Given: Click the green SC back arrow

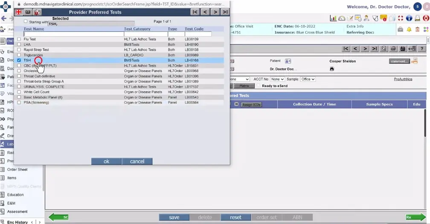Looking at the screenshot, I should click(x=58, y=217).
